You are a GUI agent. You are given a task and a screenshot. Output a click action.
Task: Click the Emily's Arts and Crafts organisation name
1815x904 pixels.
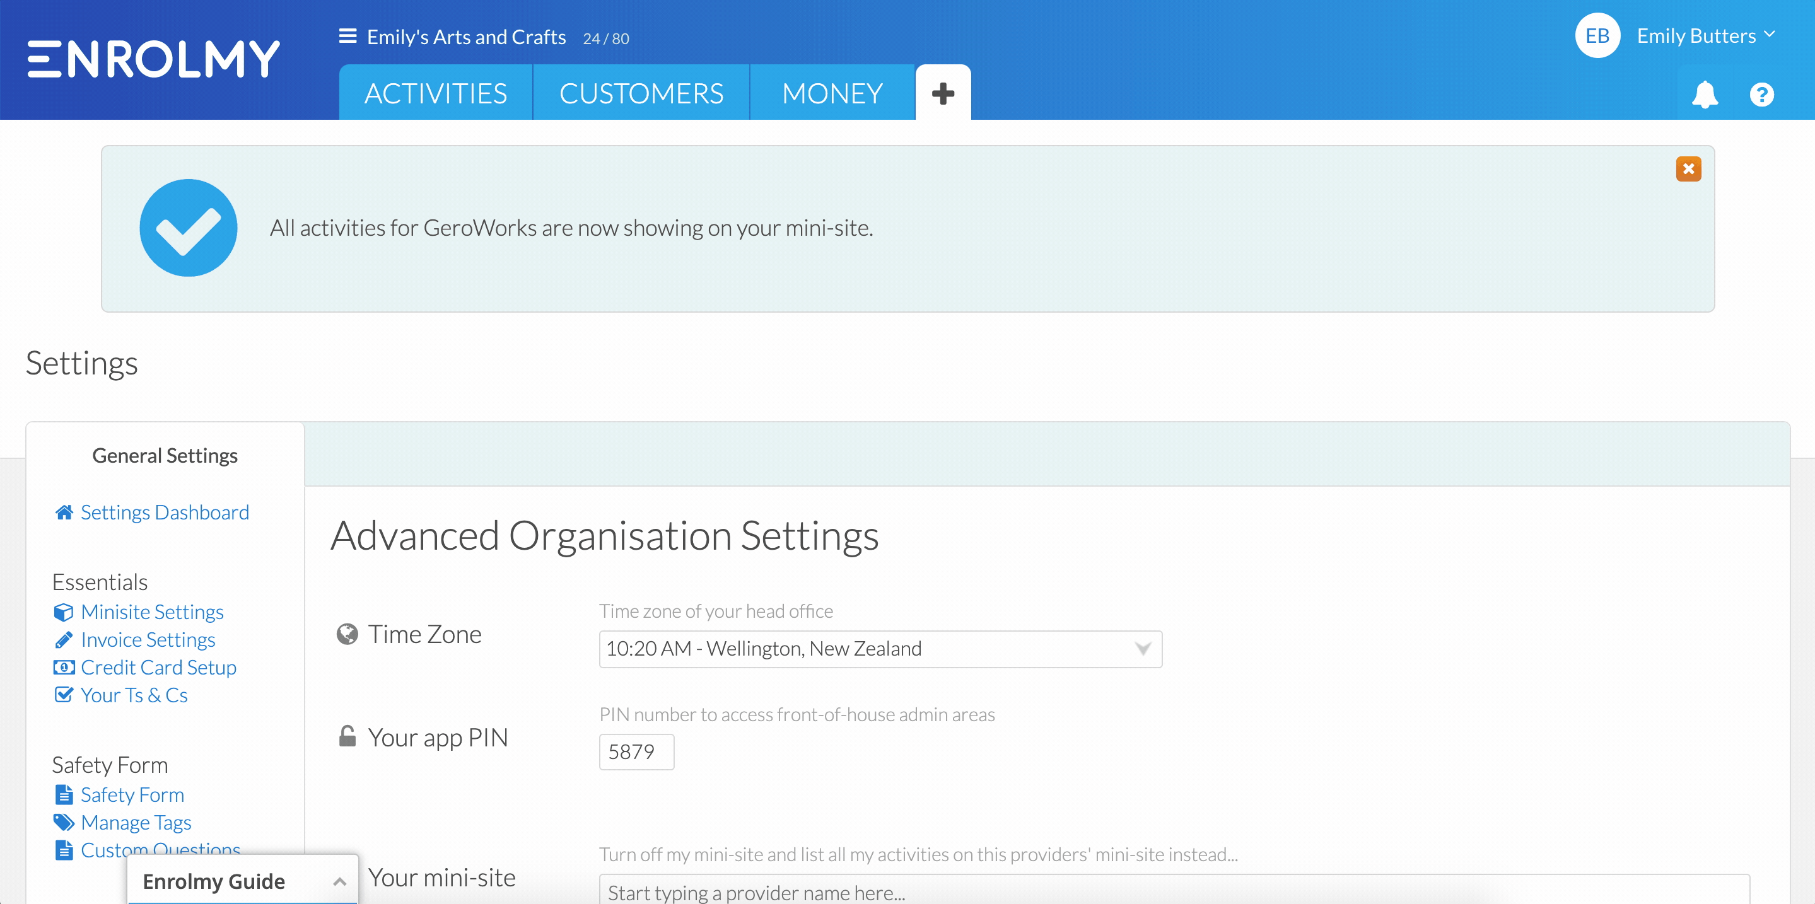(467, 37)
